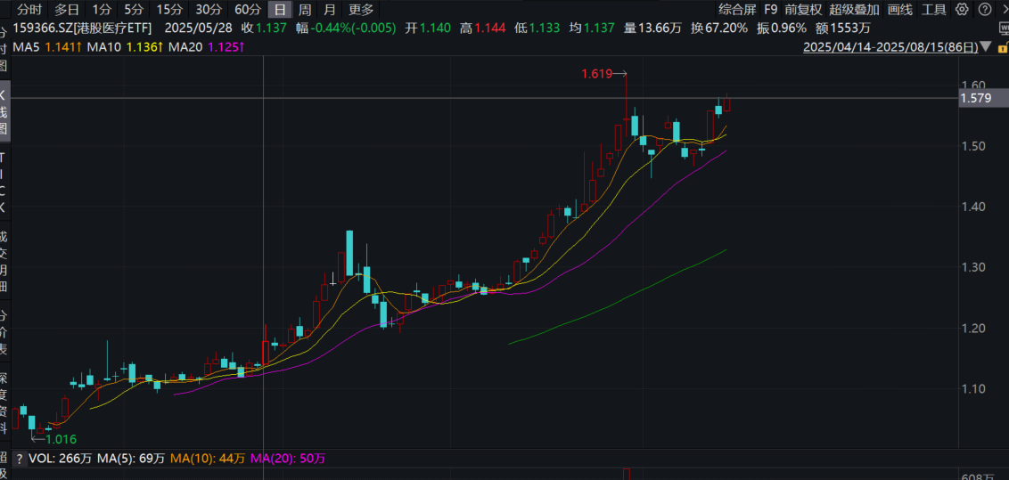Select the 日 daily period
The width and height of the screenshot is (1009, 480).
280,9
